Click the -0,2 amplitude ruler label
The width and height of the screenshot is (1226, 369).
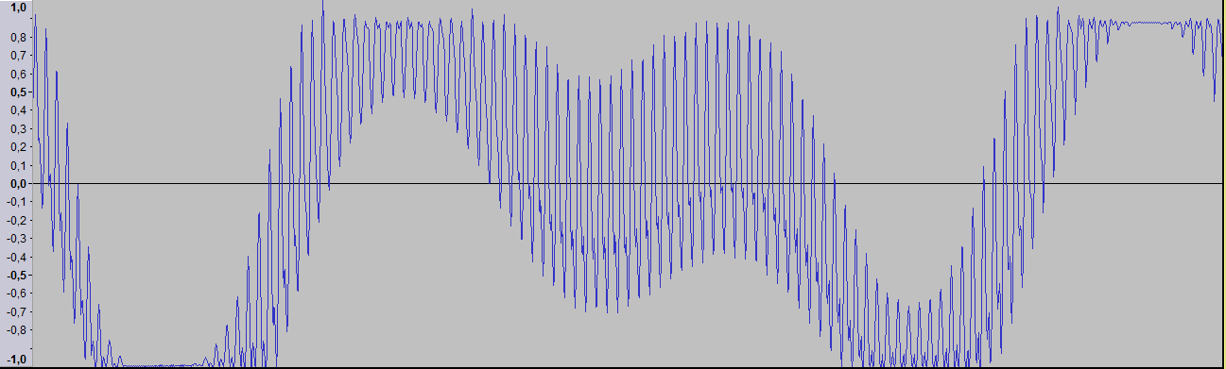pyautogui.click(x=17, y=221)
